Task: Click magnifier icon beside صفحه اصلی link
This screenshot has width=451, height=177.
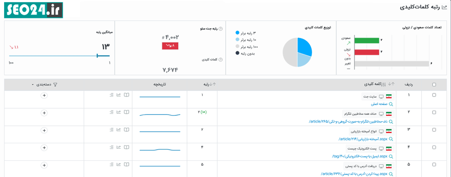Action: pos(391,105)
